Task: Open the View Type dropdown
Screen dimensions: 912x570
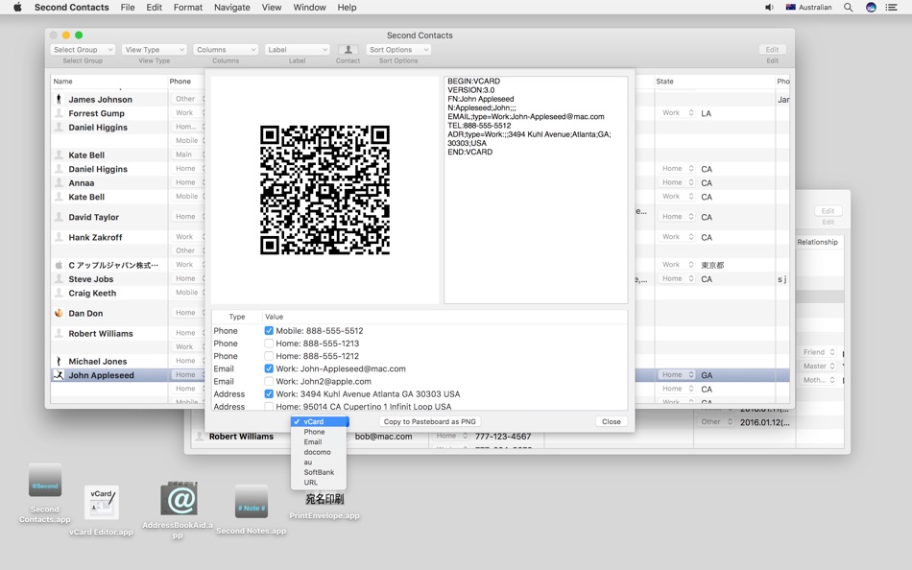Action: (154, 50)
